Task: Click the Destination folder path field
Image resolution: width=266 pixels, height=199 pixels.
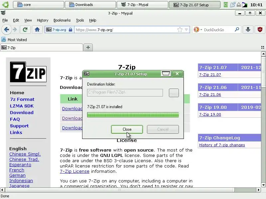Action: [x=125, y=93]
